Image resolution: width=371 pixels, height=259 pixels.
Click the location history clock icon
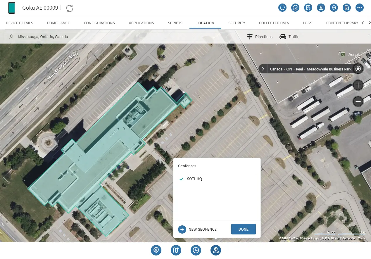pos(196,250)
